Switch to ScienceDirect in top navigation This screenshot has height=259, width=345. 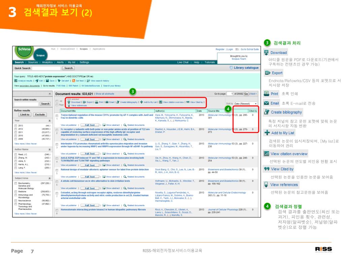click(67, 49)
